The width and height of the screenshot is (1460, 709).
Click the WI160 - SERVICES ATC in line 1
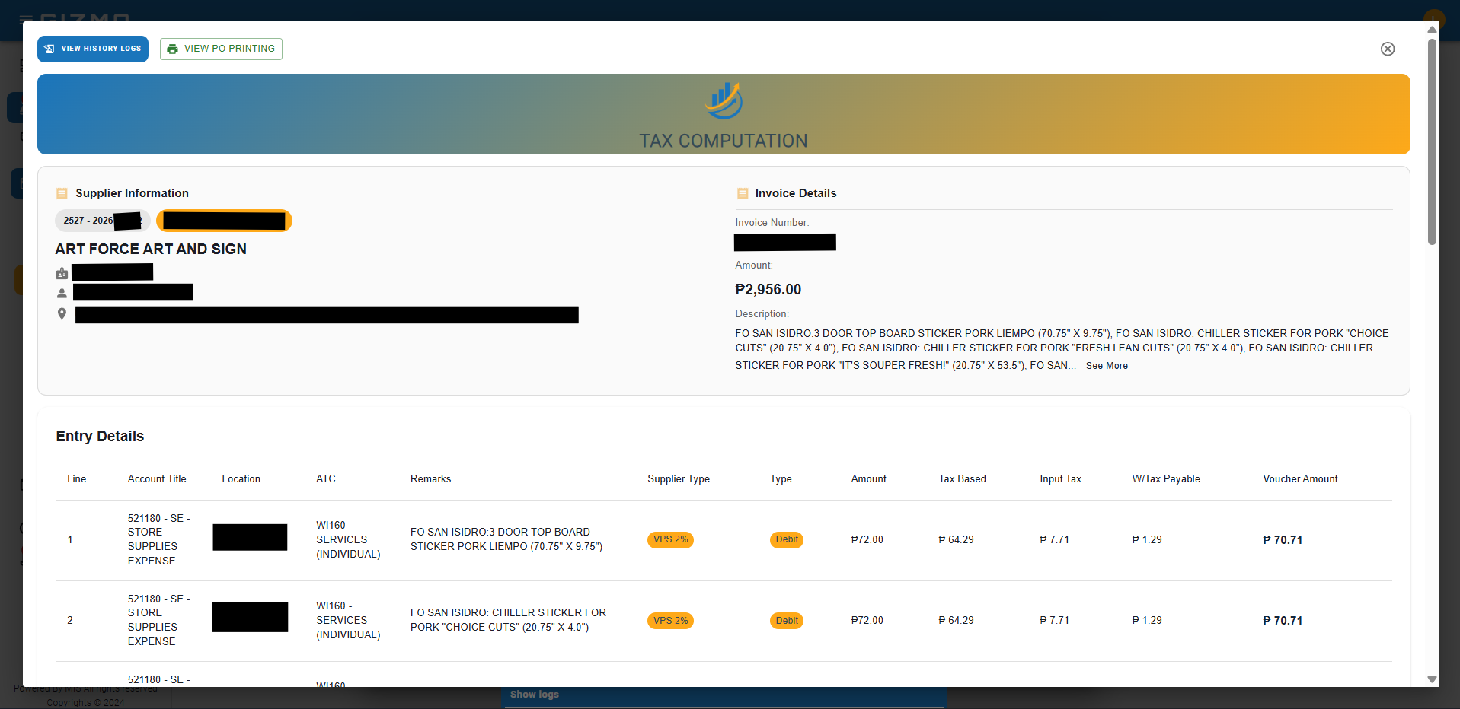[348, 539]
